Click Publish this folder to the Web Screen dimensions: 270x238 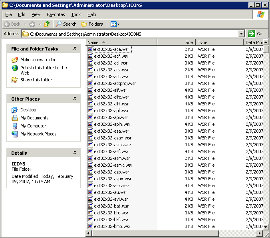tap(44, 70)
